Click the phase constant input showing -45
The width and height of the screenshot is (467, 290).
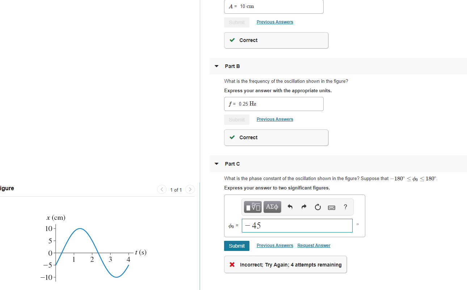tap(297, 226)
